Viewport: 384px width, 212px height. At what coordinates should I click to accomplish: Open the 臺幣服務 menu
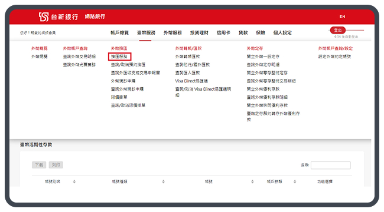146,33
